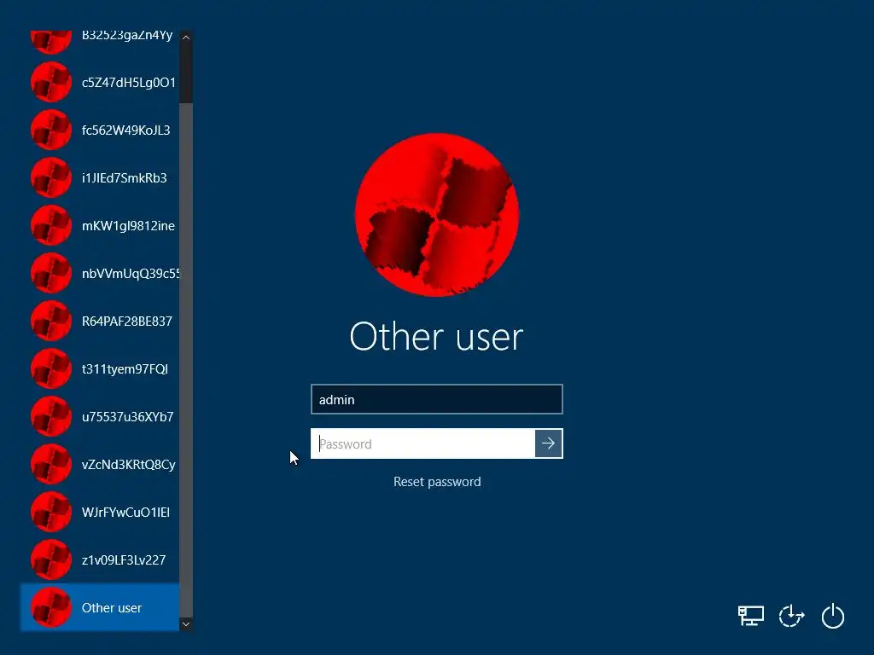Select avatar of user c5Z47dH5Lg0O1
Viewport: 874px width, 655px height.
coord(51,83)
